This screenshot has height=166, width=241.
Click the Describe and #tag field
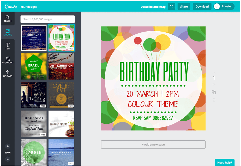click(x=153, y=7)
